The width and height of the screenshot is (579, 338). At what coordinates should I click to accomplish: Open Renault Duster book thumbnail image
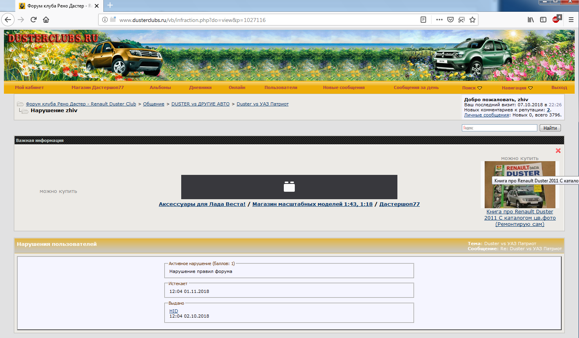[520, 185]
